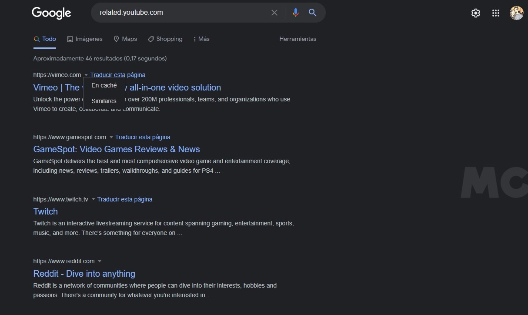Screen dimensions: 528x315
Task: Choose 'Similares' in the popup menu
Action: coord(104,101)
